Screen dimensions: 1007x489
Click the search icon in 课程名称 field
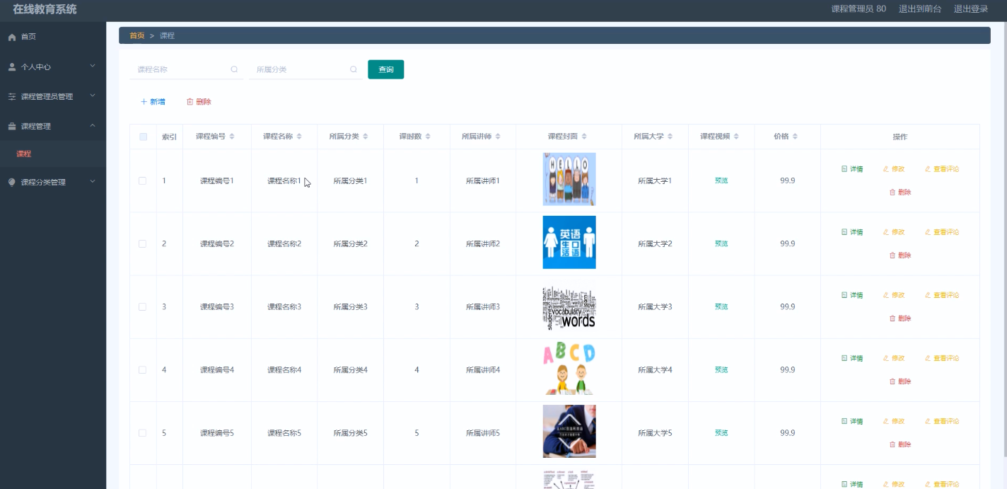[234, 69]
